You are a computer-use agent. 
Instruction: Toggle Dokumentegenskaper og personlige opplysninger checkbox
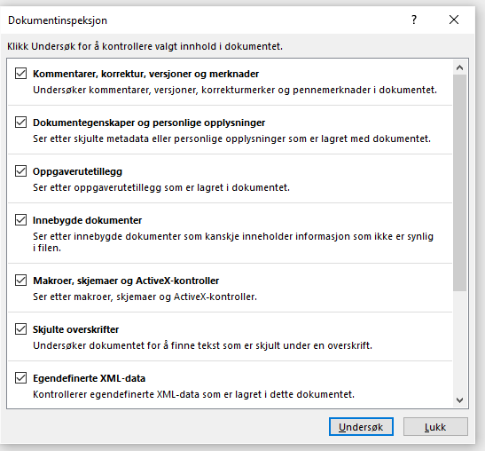coord(20,122)
